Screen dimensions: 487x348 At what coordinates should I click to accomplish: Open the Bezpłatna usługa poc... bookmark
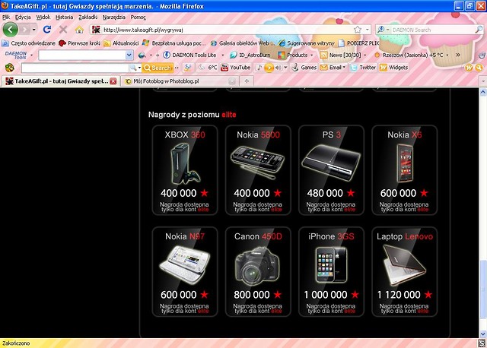point(174,43)
